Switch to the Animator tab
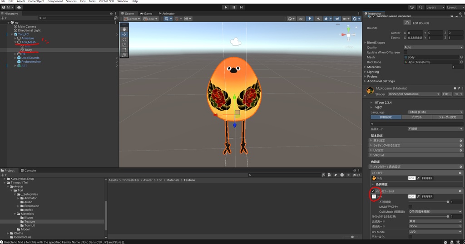 167,13
